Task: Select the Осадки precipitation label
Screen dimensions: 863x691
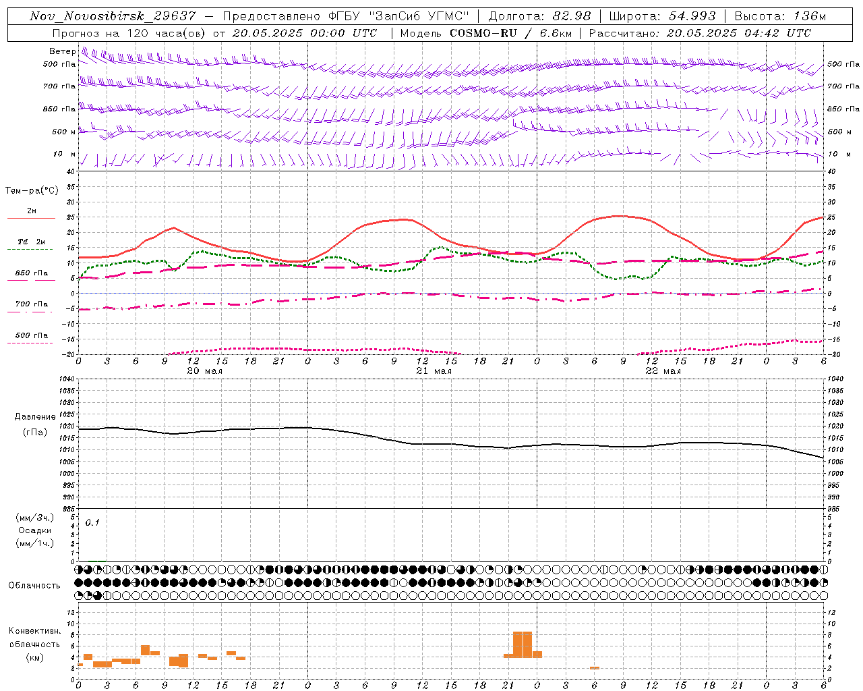Action: [x=35, y=530]
